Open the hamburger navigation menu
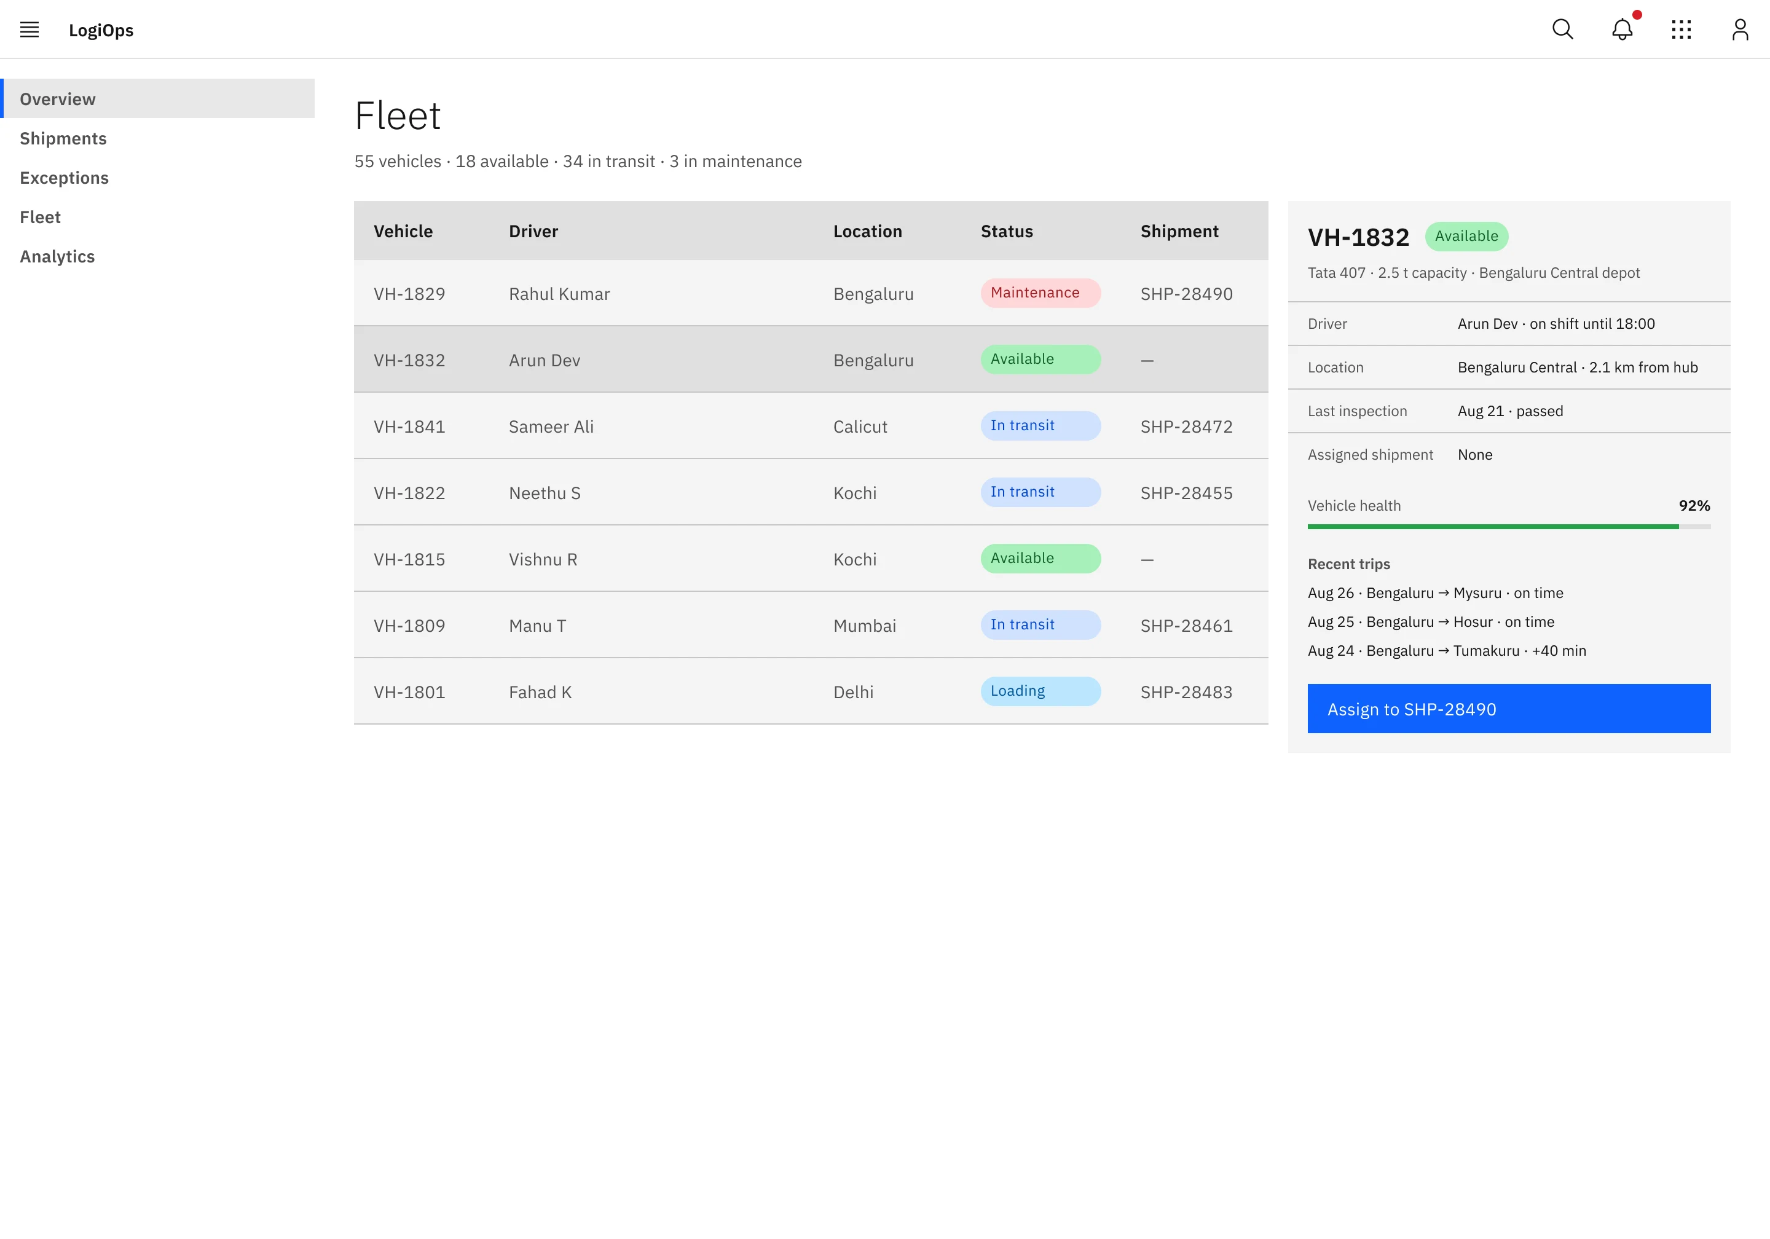 click(x=29, y=29)
